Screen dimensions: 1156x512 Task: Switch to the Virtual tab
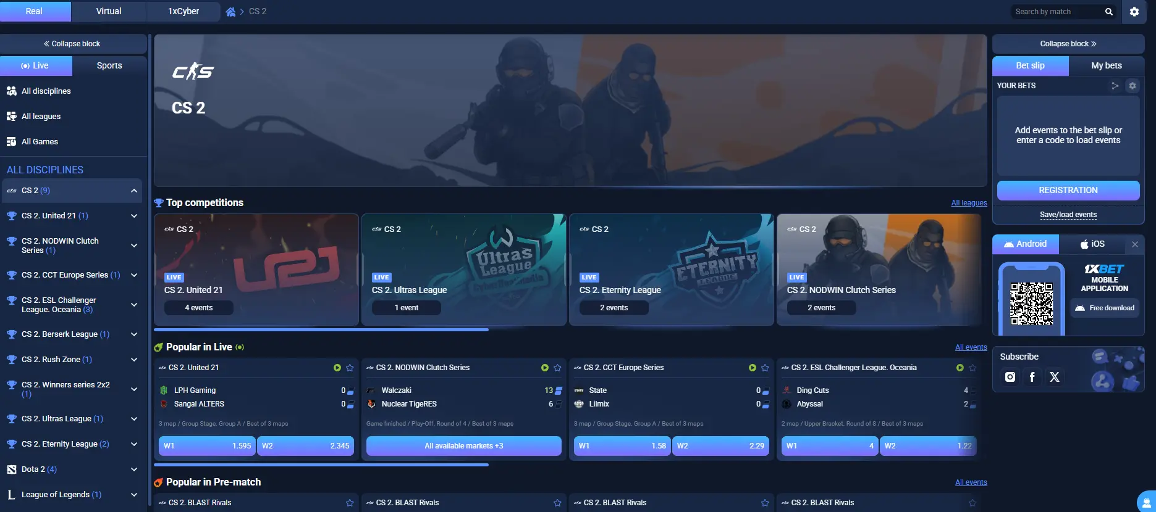pyautogui.click(x=109, y=12)
